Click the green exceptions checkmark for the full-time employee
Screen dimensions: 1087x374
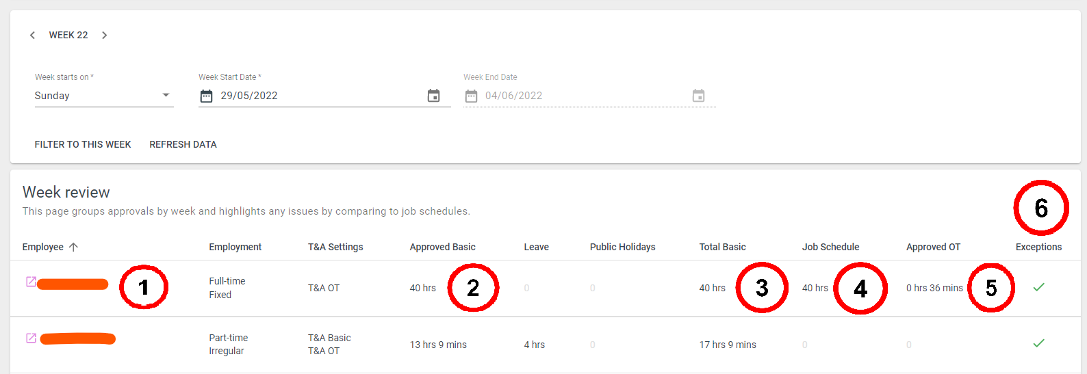(1038, 287)
